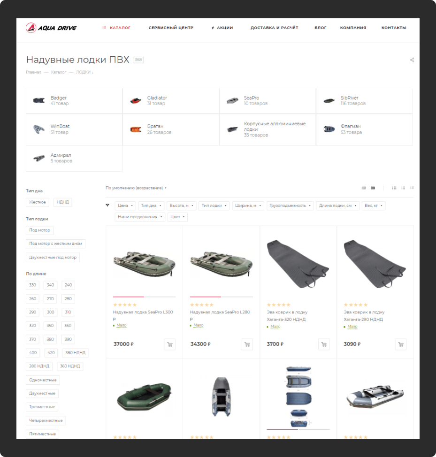Image resolution: width=436 pixels, height=457 pixels.
Task: Open the Блог menu item
Action: pos(320,28)
